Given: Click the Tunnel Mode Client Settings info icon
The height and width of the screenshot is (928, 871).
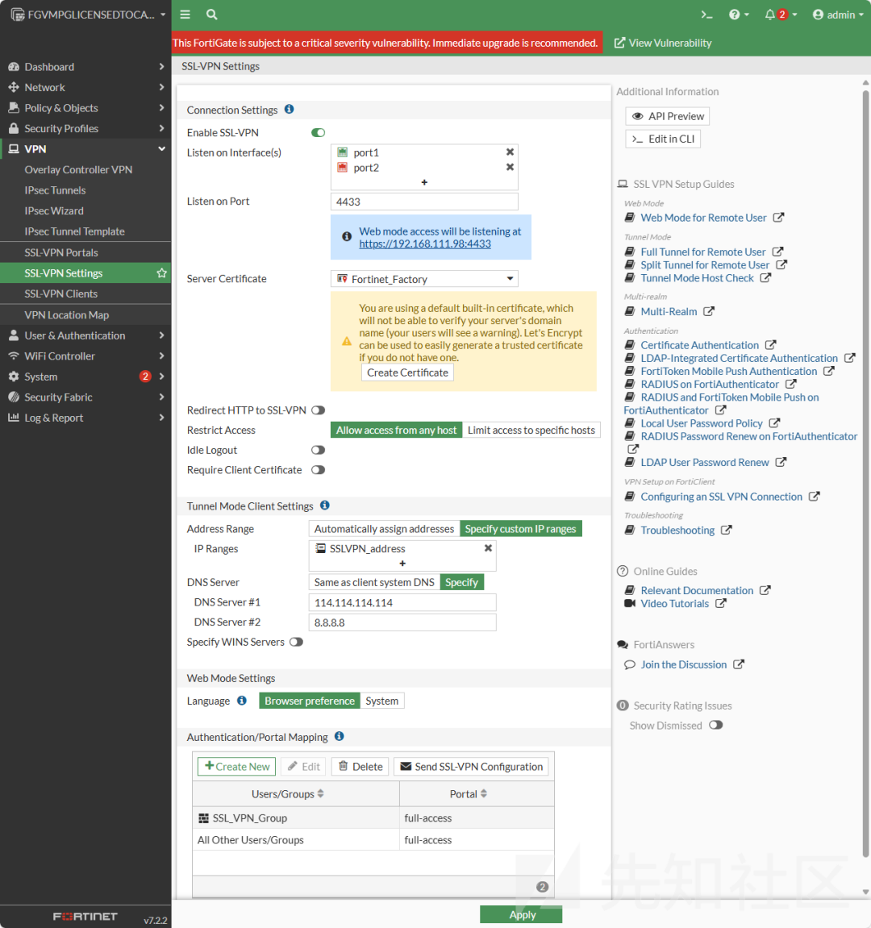Looking at the screenshot, I should click(x=324, y=505).
